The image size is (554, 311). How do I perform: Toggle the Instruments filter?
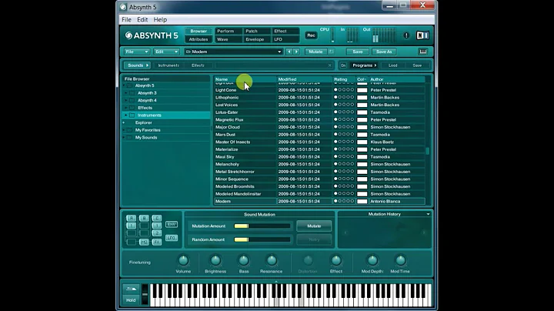click(x=169, y=65)
